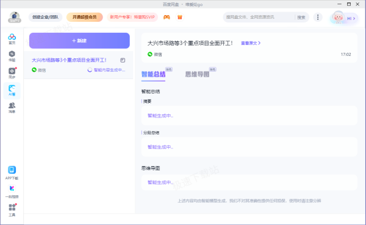Switch to 思维导图 tab
This screenshot has height=225, width=366.
pos(197,74)
